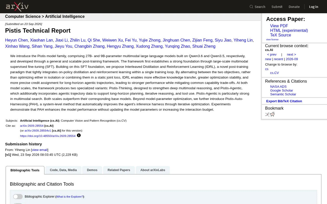Open view email link

click(x=40, y=150)
